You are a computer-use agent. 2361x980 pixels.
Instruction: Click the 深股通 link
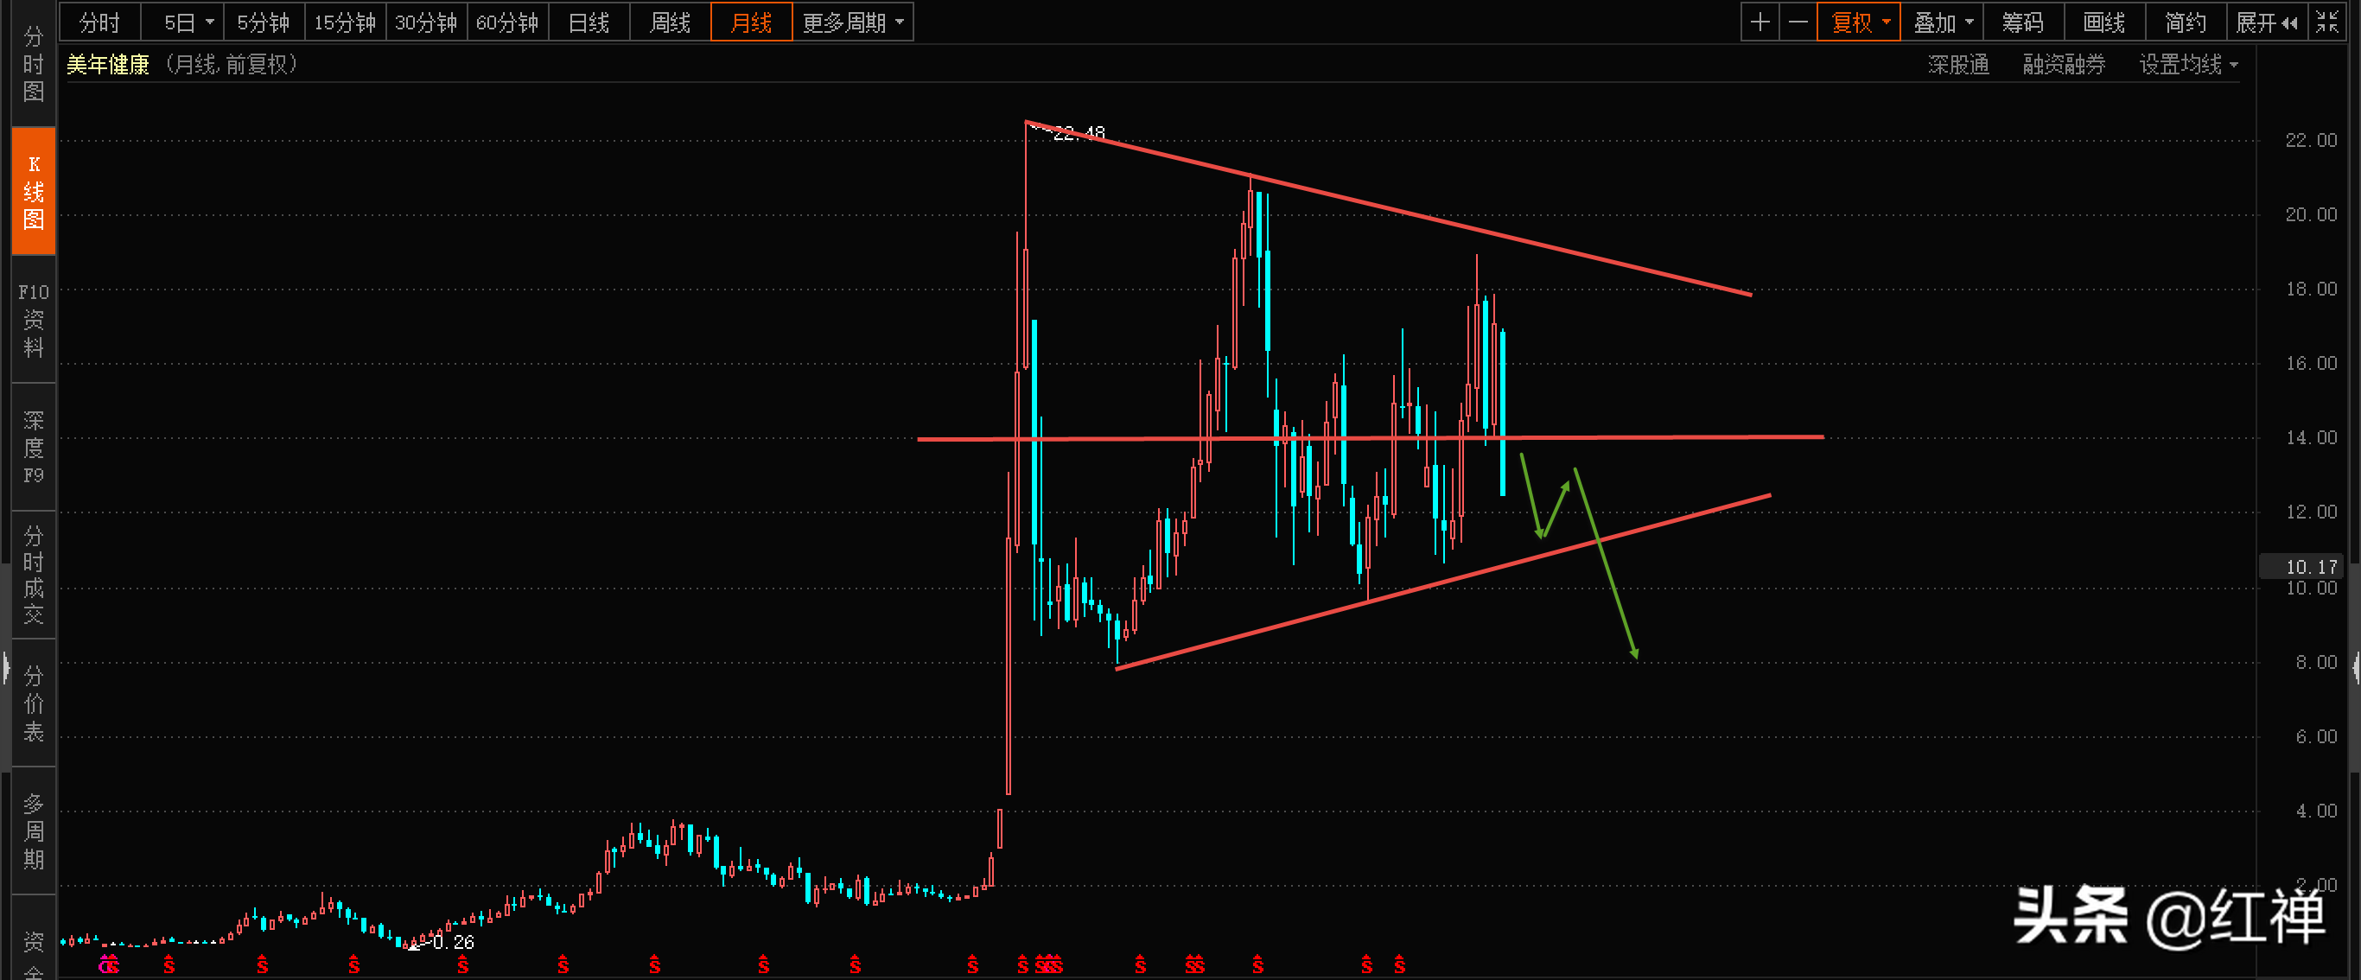point(1958,64)
